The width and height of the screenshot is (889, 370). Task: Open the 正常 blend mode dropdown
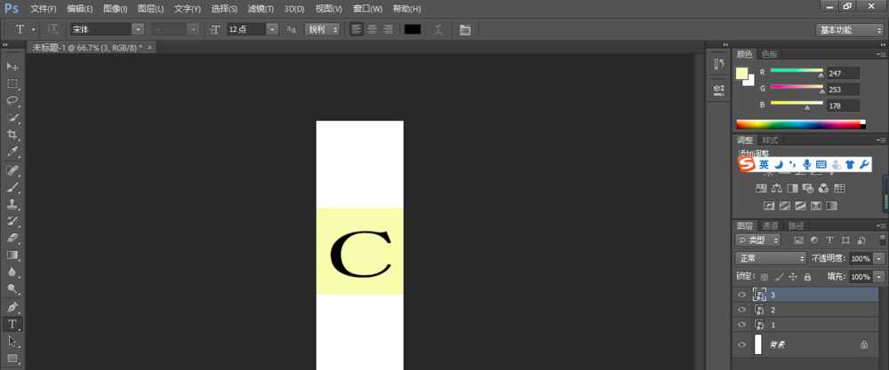pos(771,258)
